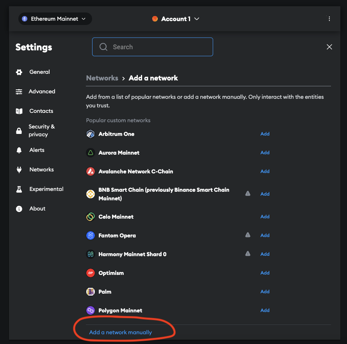Viewport: 347px width, 344px height.
Task: Open the three-dot options menu
Action: click(329, 18)
